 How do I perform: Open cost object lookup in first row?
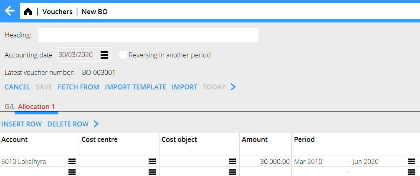(x=232, y=161)
